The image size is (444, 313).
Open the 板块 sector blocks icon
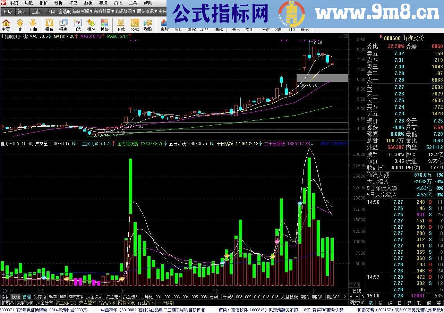[x=104, y=24]
